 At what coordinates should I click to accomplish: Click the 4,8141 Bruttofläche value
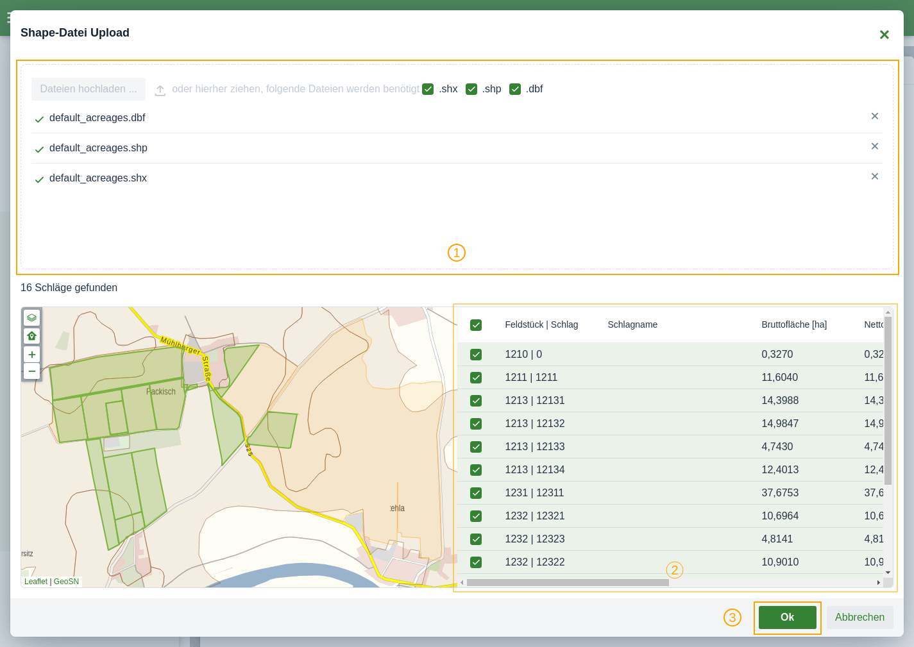[x=777, y=539]
